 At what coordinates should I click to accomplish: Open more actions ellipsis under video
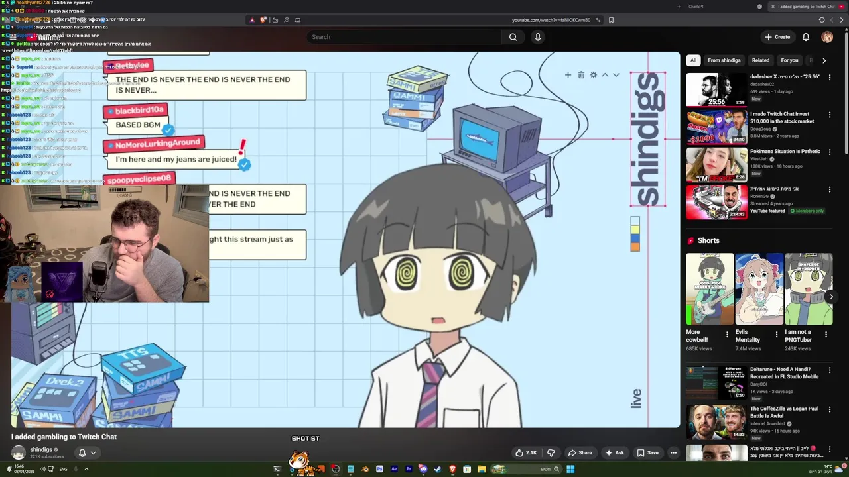coord(673,452)
